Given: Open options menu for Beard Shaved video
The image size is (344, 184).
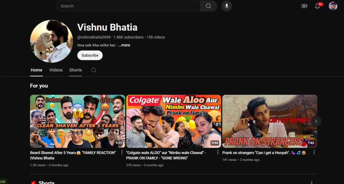Looking at the screenshot, I should pyautogui.click(x=122, y=152).
